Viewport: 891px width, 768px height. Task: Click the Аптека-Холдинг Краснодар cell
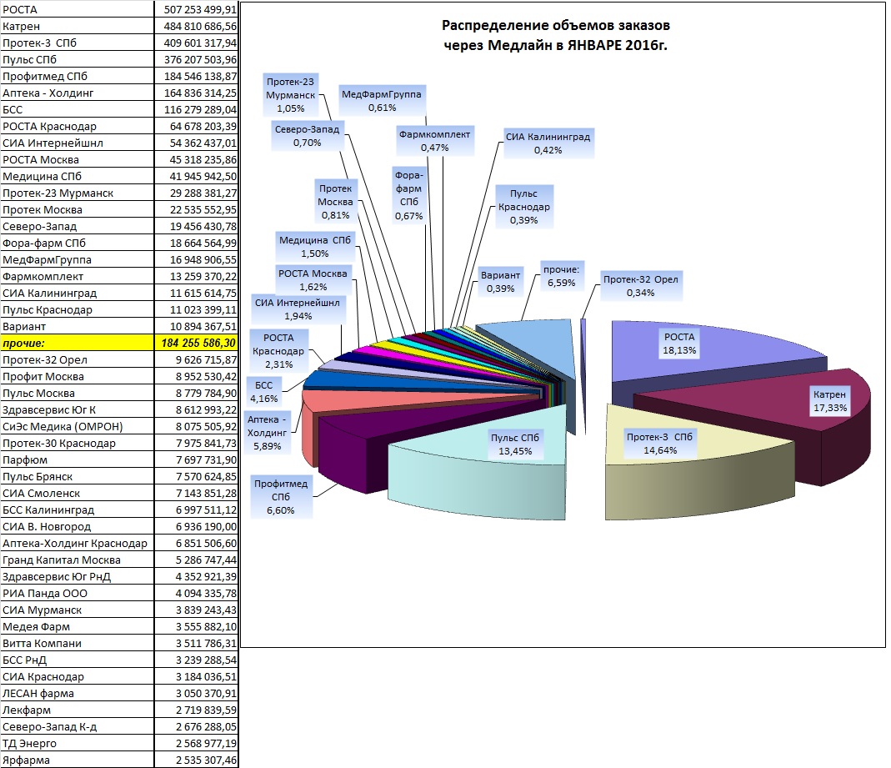(x=77, y=544)
